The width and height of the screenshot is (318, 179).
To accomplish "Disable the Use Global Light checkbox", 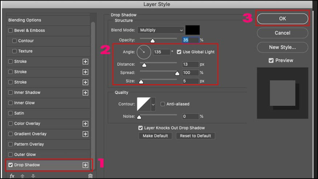I will 179,52.
